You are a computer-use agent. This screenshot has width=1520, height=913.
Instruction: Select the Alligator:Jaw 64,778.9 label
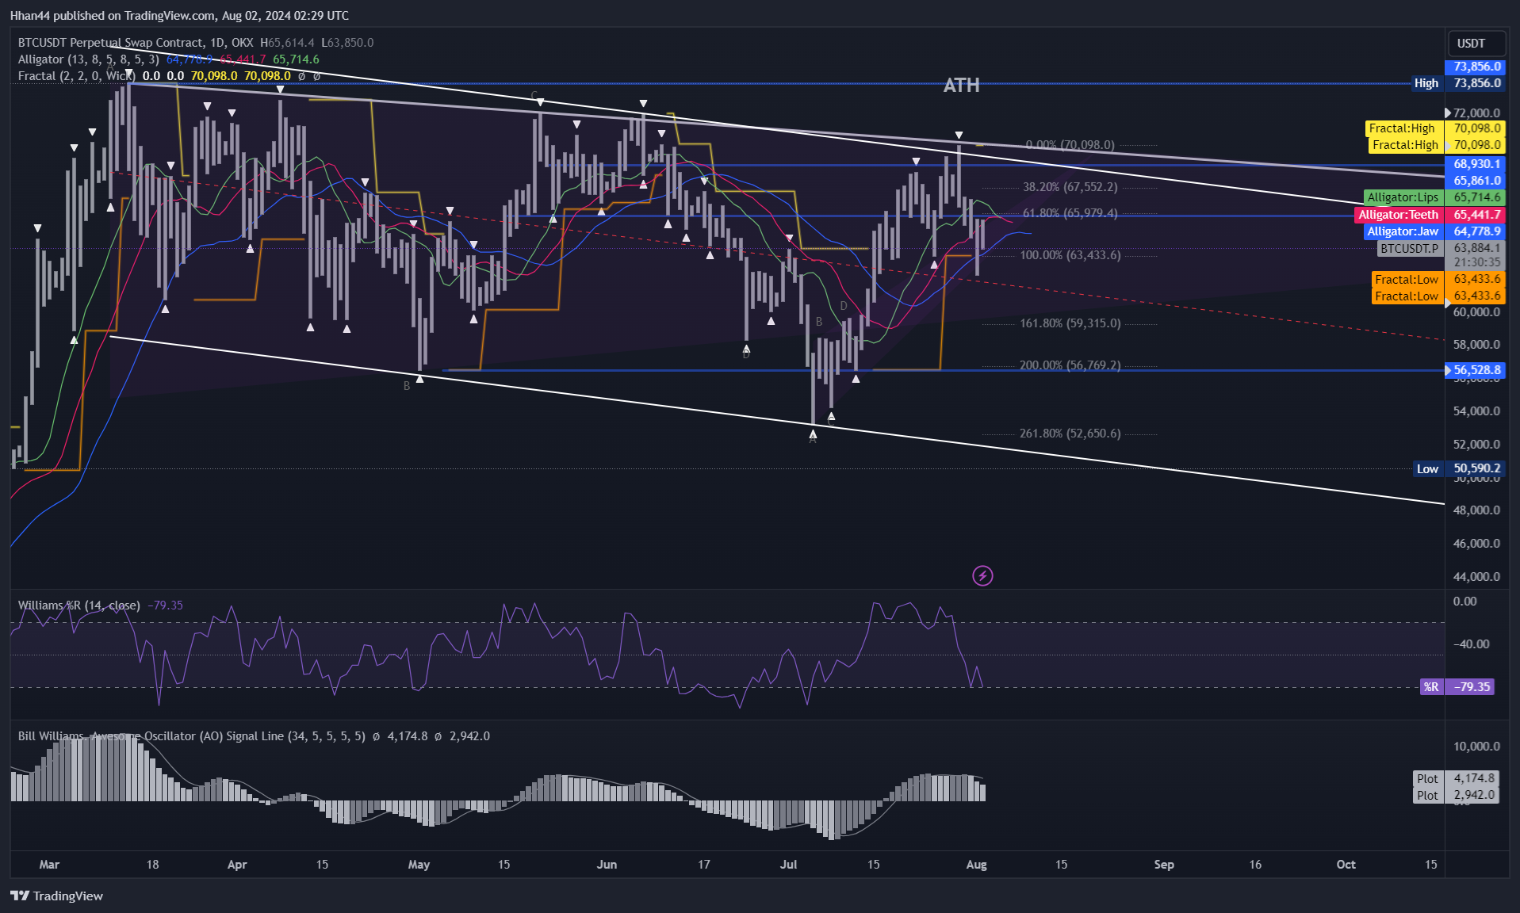(x=1434, y=231)
